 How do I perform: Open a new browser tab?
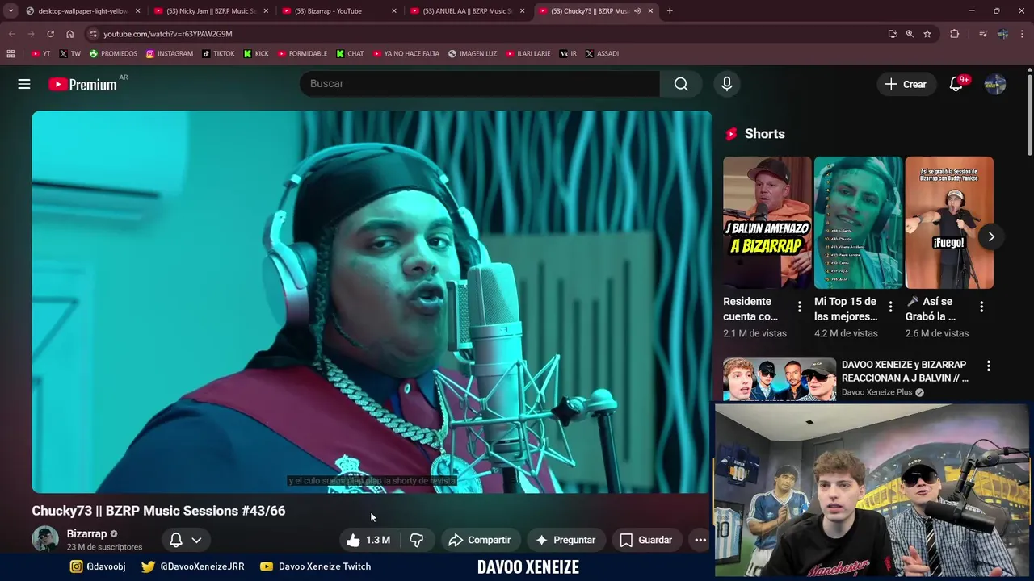pyautogui.click(x=670, y=11)
